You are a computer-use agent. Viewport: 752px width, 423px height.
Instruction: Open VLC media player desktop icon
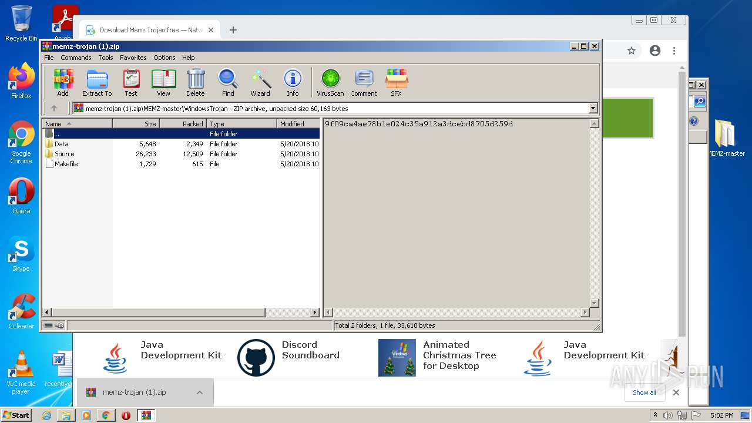(21, 372)
